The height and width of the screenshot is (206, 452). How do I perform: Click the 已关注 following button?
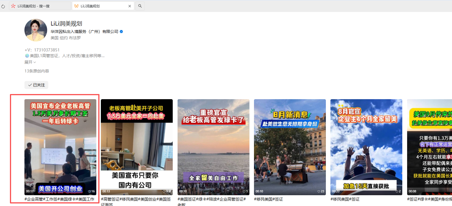[36, 85]
